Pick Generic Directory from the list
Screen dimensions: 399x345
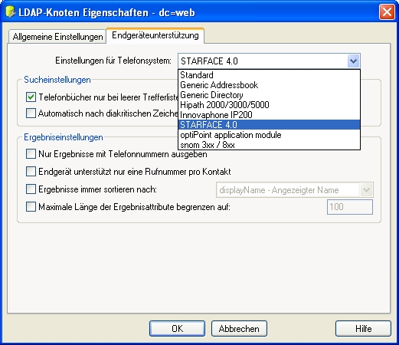click(x=269, y=95)
